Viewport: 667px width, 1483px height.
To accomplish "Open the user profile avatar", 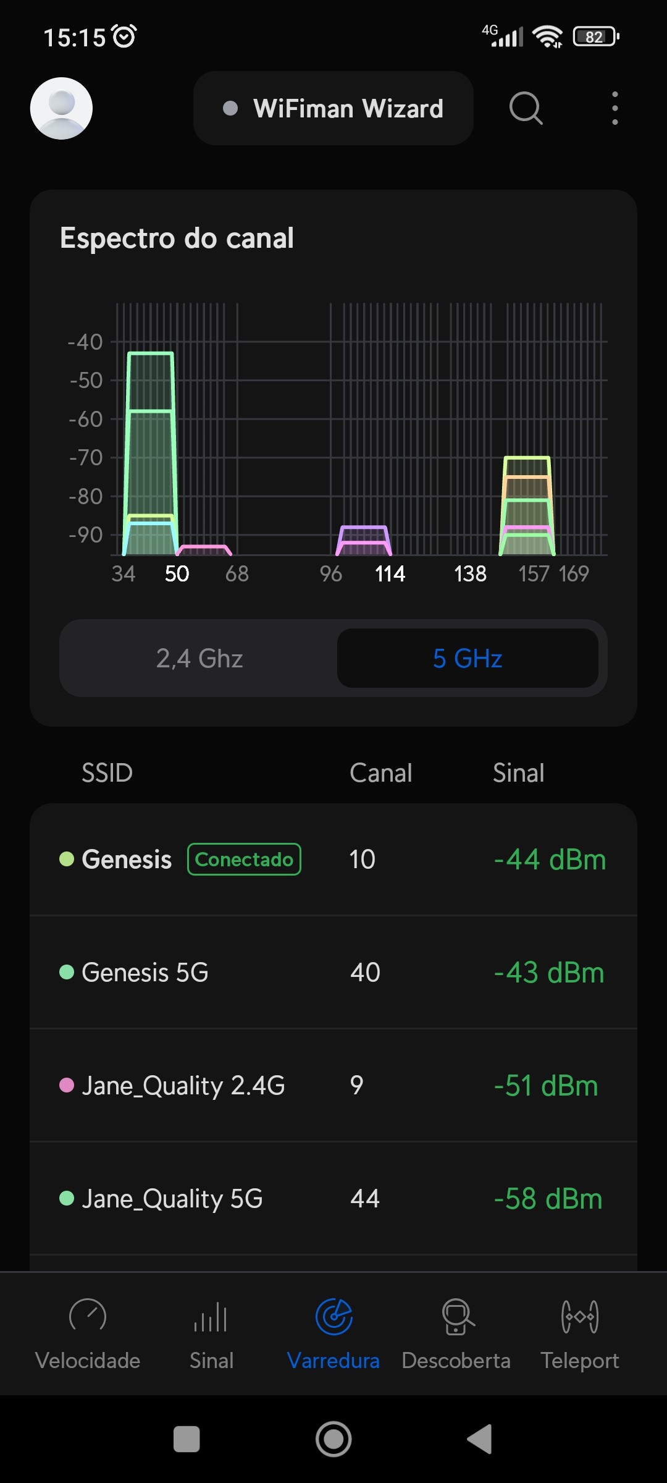I will tap(61, 108).
